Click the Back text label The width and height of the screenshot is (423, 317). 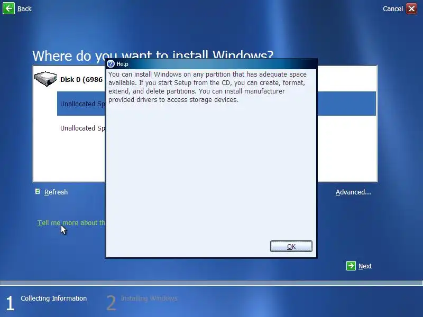pos(24,9)
